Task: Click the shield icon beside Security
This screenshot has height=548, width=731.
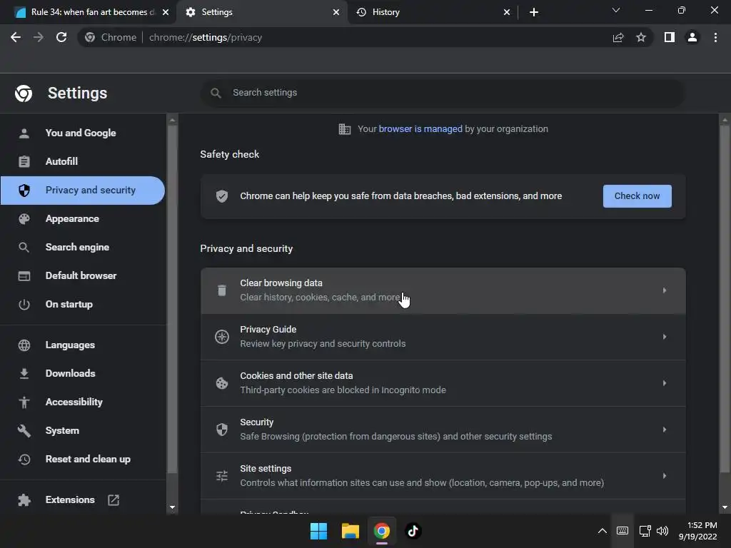Action: (222, 429)
